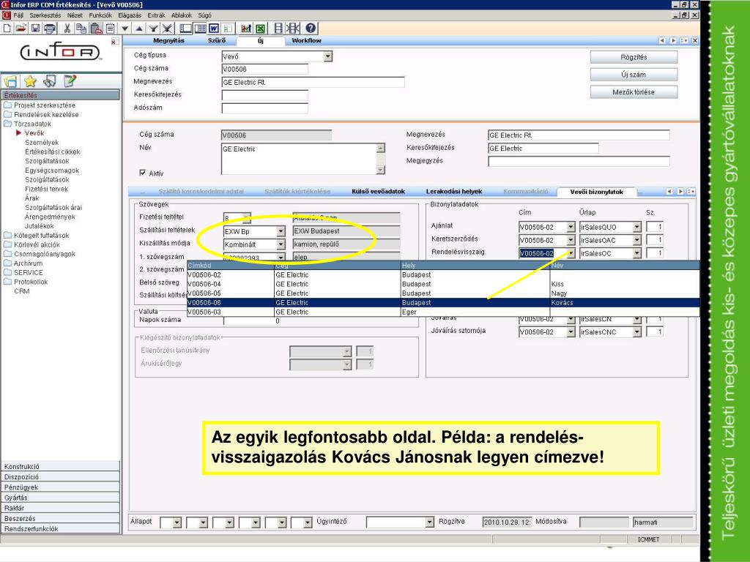The width and height of the screenshot is (750, 562).
Task: Open the Gyártás module
Action: pos(60,498)
